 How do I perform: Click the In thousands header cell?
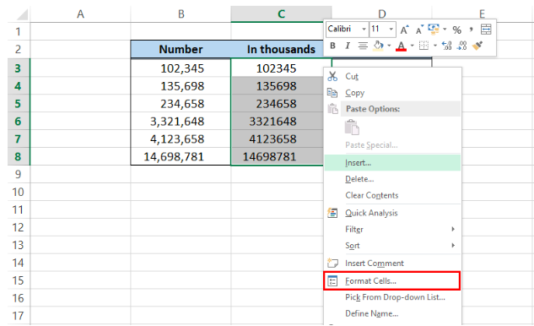[281, 50]
